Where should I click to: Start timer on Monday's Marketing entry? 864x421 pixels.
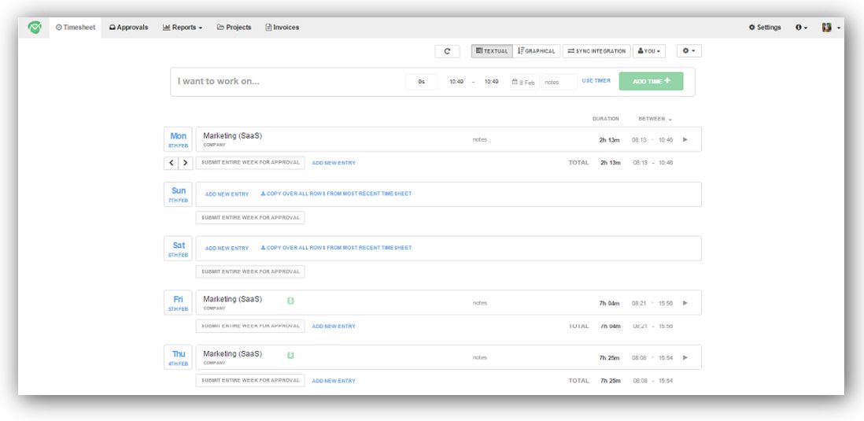pyautogui.click(x=685, y=139)
